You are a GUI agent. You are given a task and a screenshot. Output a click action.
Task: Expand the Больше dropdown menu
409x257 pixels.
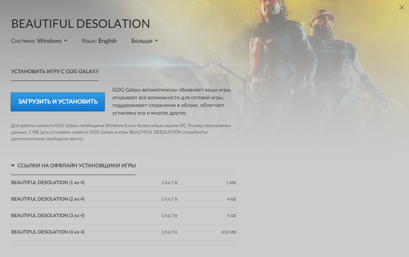point(144,41)
